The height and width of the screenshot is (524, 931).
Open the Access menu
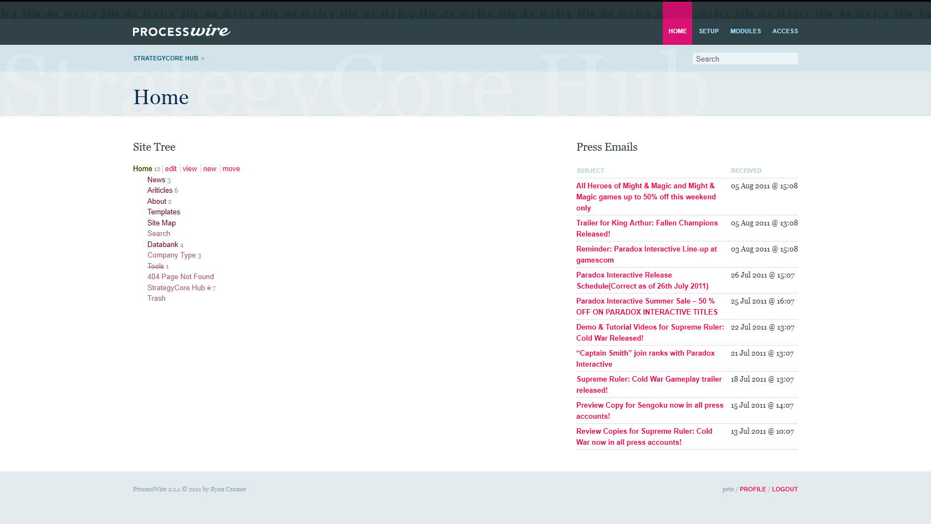coord(785,32)
